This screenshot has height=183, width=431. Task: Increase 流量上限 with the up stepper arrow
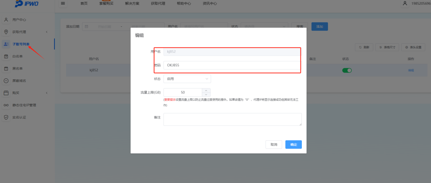coord(206,90)
